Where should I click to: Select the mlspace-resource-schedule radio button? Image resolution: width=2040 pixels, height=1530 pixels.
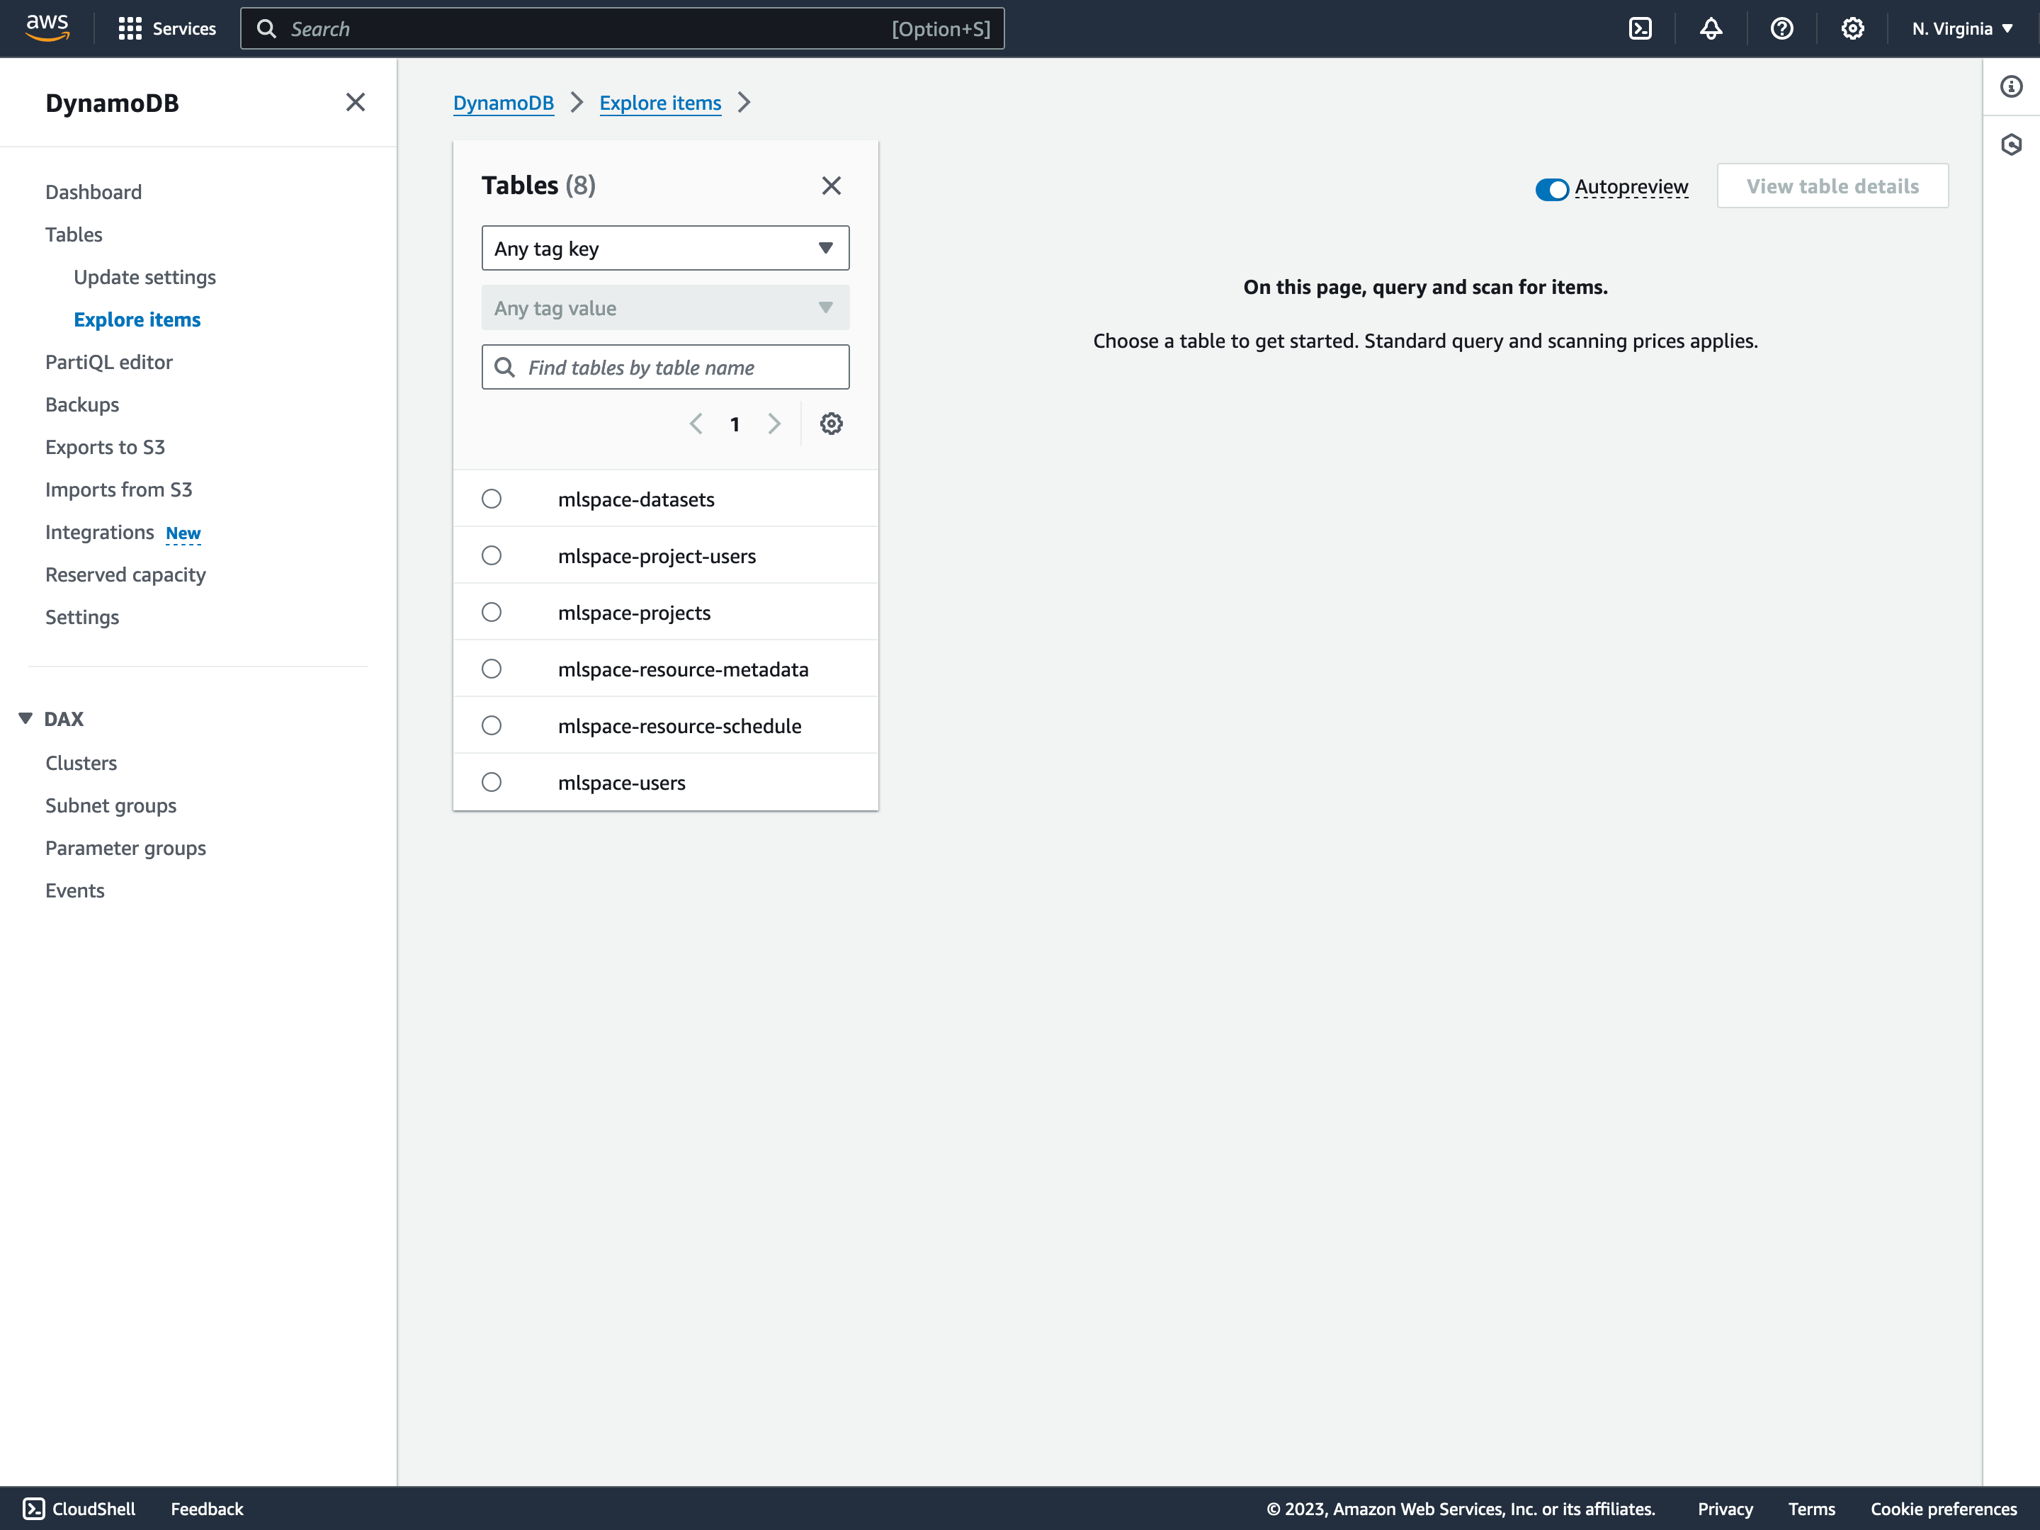[492, 726]
